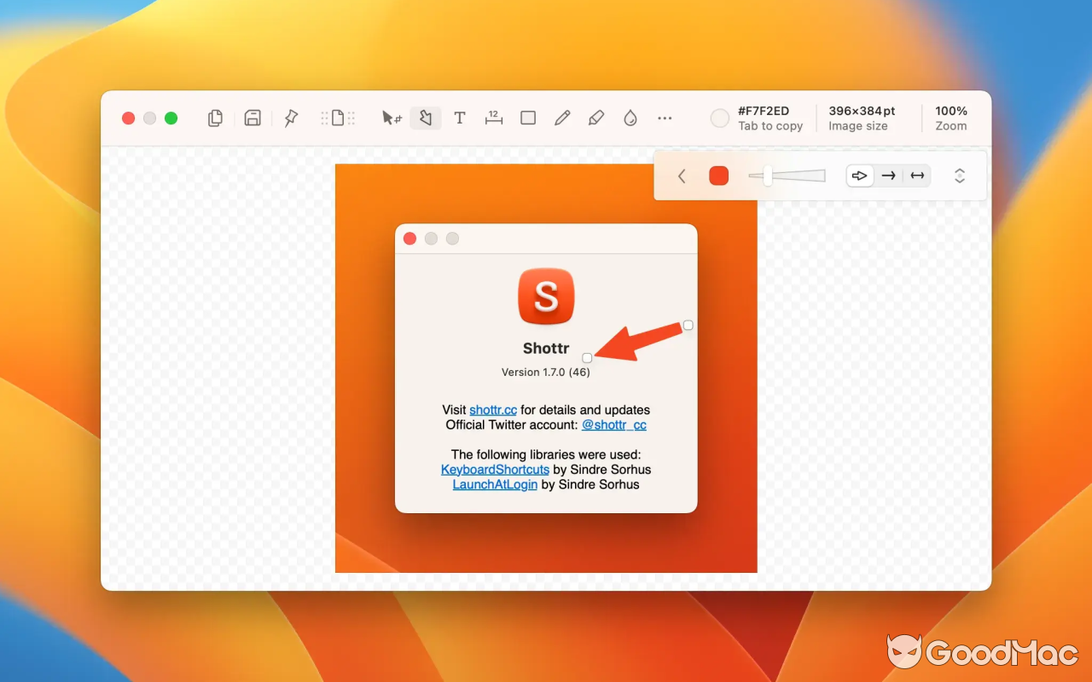Activate the Blur tool
Image resolution: width=1092 pixels, height=682 pixels.
tap(630, 118)
